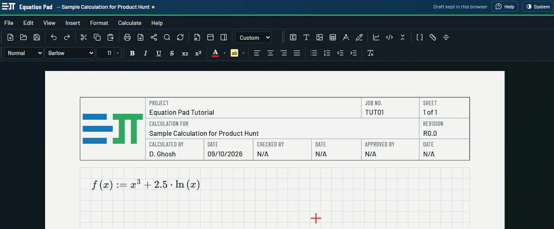Apply the yellow highlight swatch
554x229 pixels.
point(234,53)
